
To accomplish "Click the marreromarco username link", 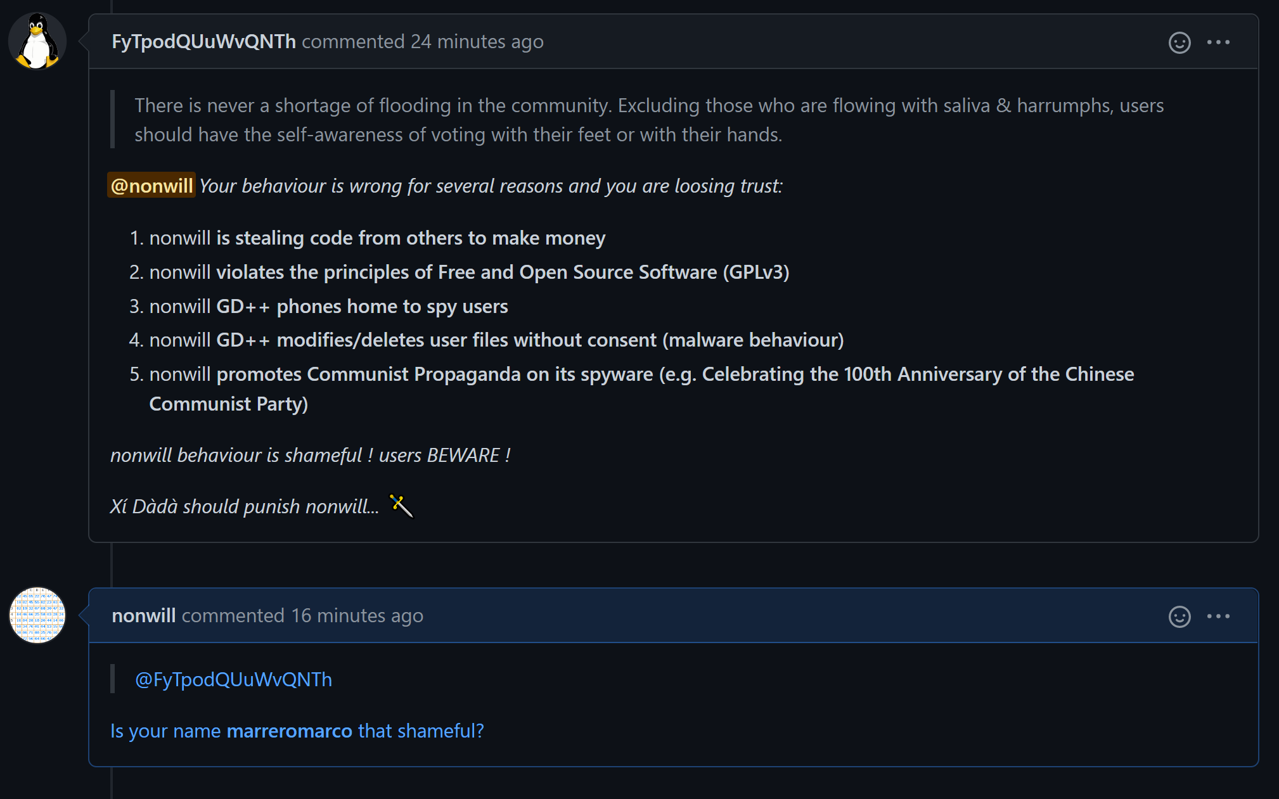I will (289, 731).
